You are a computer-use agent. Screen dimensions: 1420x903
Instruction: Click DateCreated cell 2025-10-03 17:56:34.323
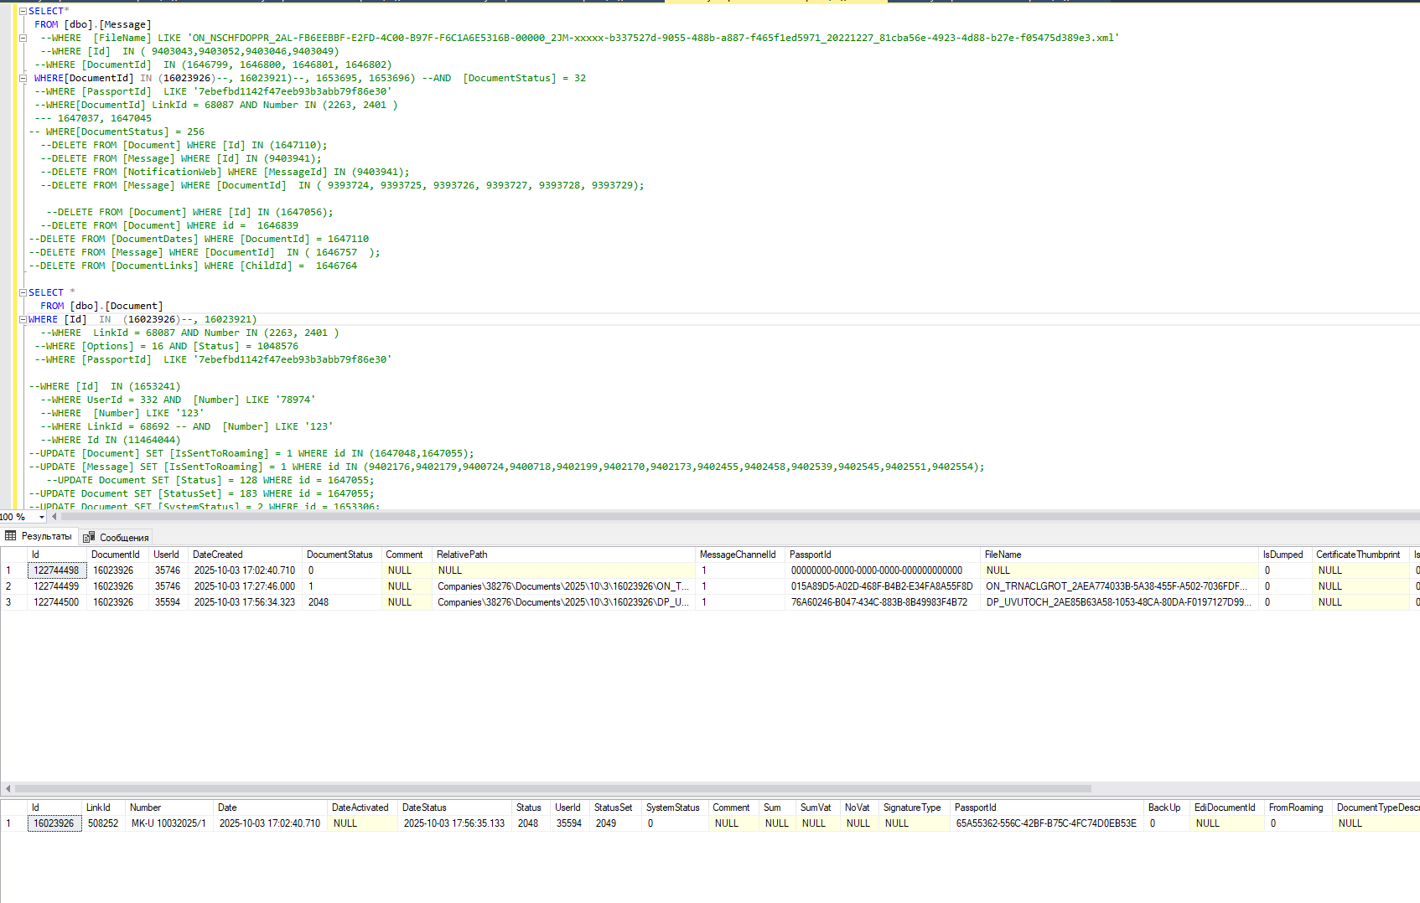[x=246, y=602]
